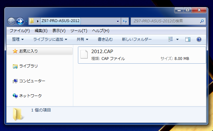Open the ファイル(F) menu
Image resolution: width=213 pixels, height=131 pixels.
tap(20, 31)
